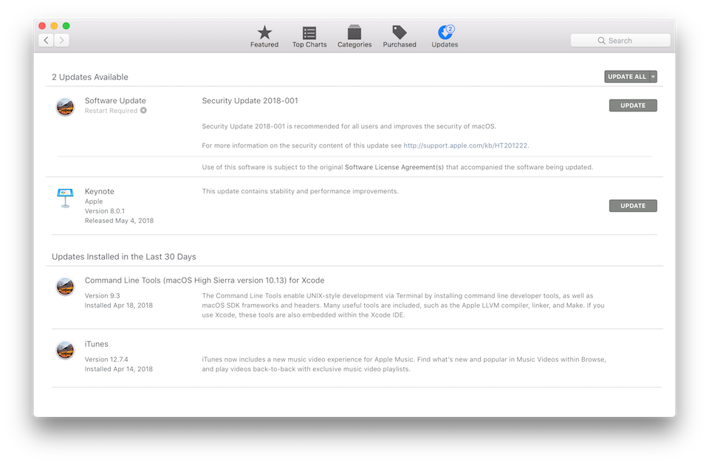
Task: Zoom the App Store window
Action: click(66, 26)
